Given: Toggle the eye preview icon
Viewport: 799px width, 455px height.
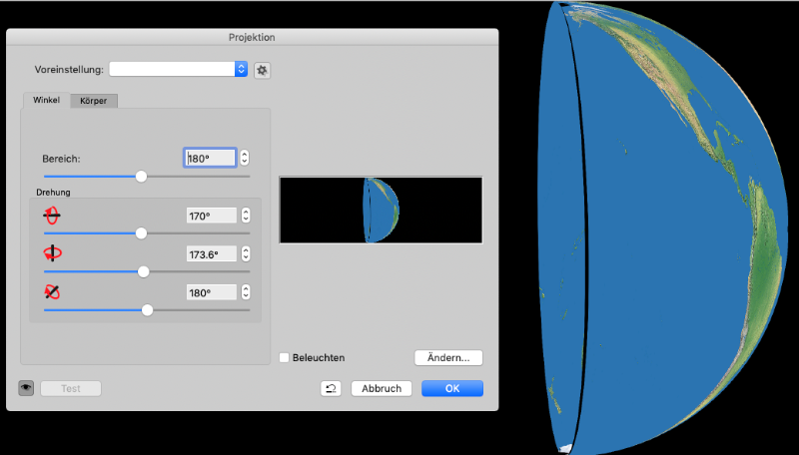Looking at the screenshot, I should [26, 388].
